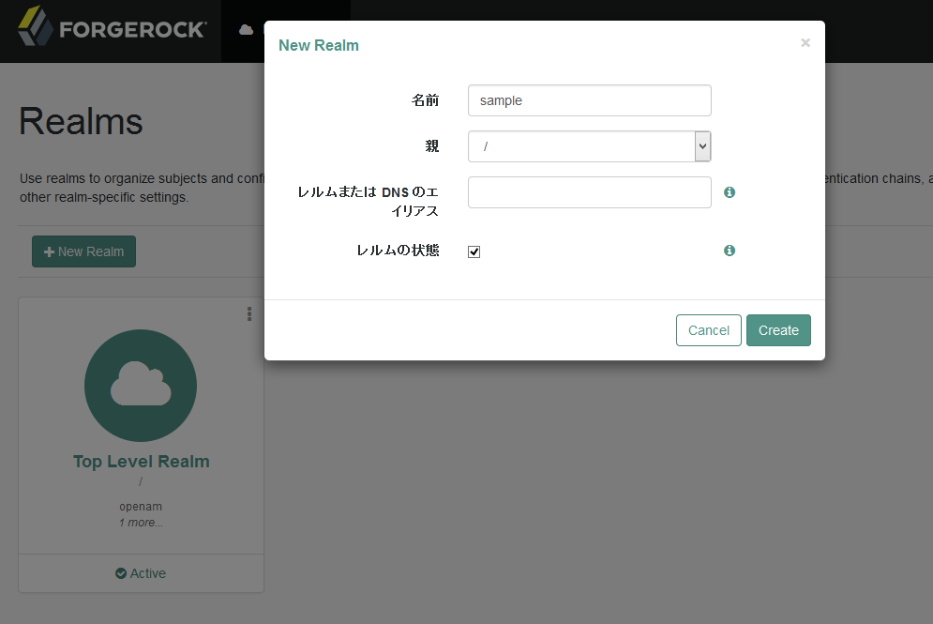The height and width of the screenshot is (624, 933).
Task: Click the + New Realm button
Action: (83, 251)
